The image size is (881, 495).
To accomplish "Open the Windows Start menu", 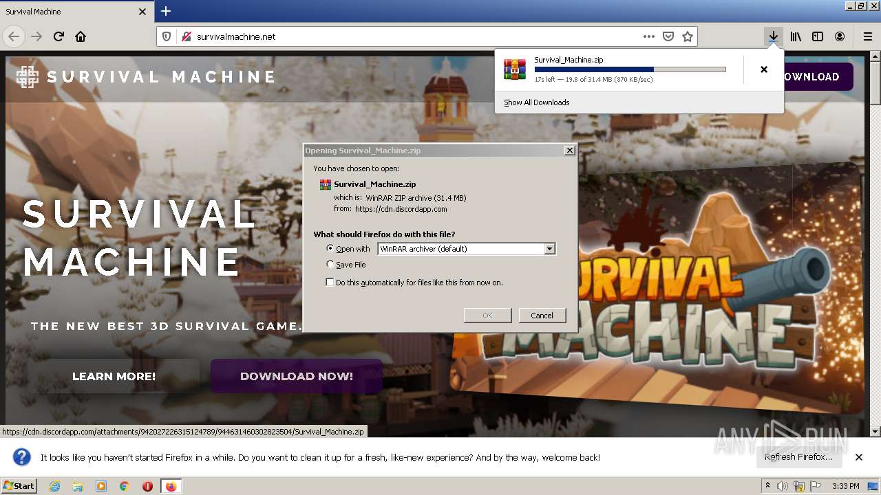I will click(19, 486).
